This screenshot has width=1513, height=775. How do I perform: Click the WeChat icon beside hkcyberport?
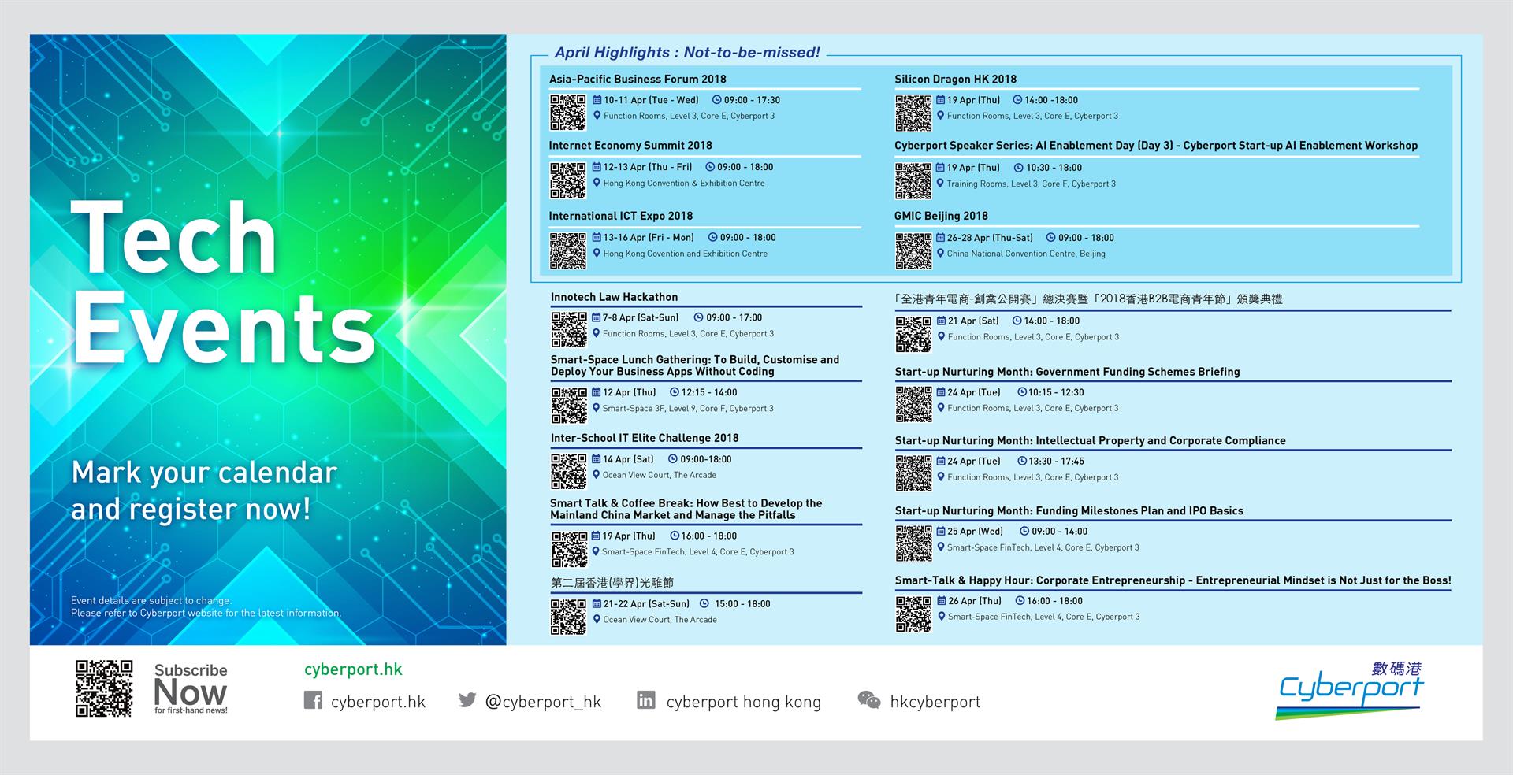[869, 700]
